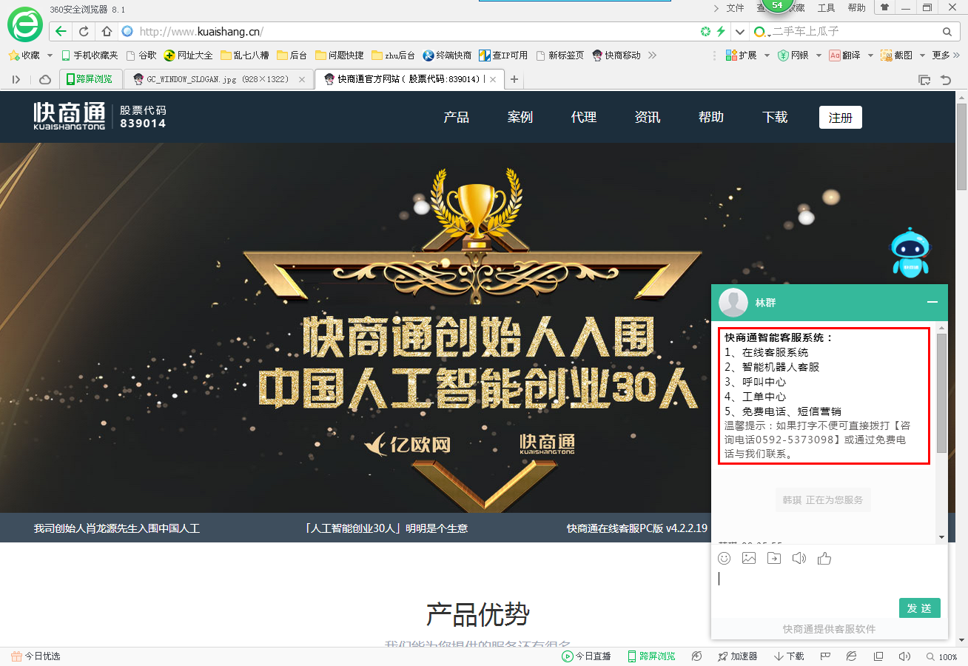Expand the 更多 toolbar dropdown
The width and height of the screenshot is (968, 666).
pos(945,55)
